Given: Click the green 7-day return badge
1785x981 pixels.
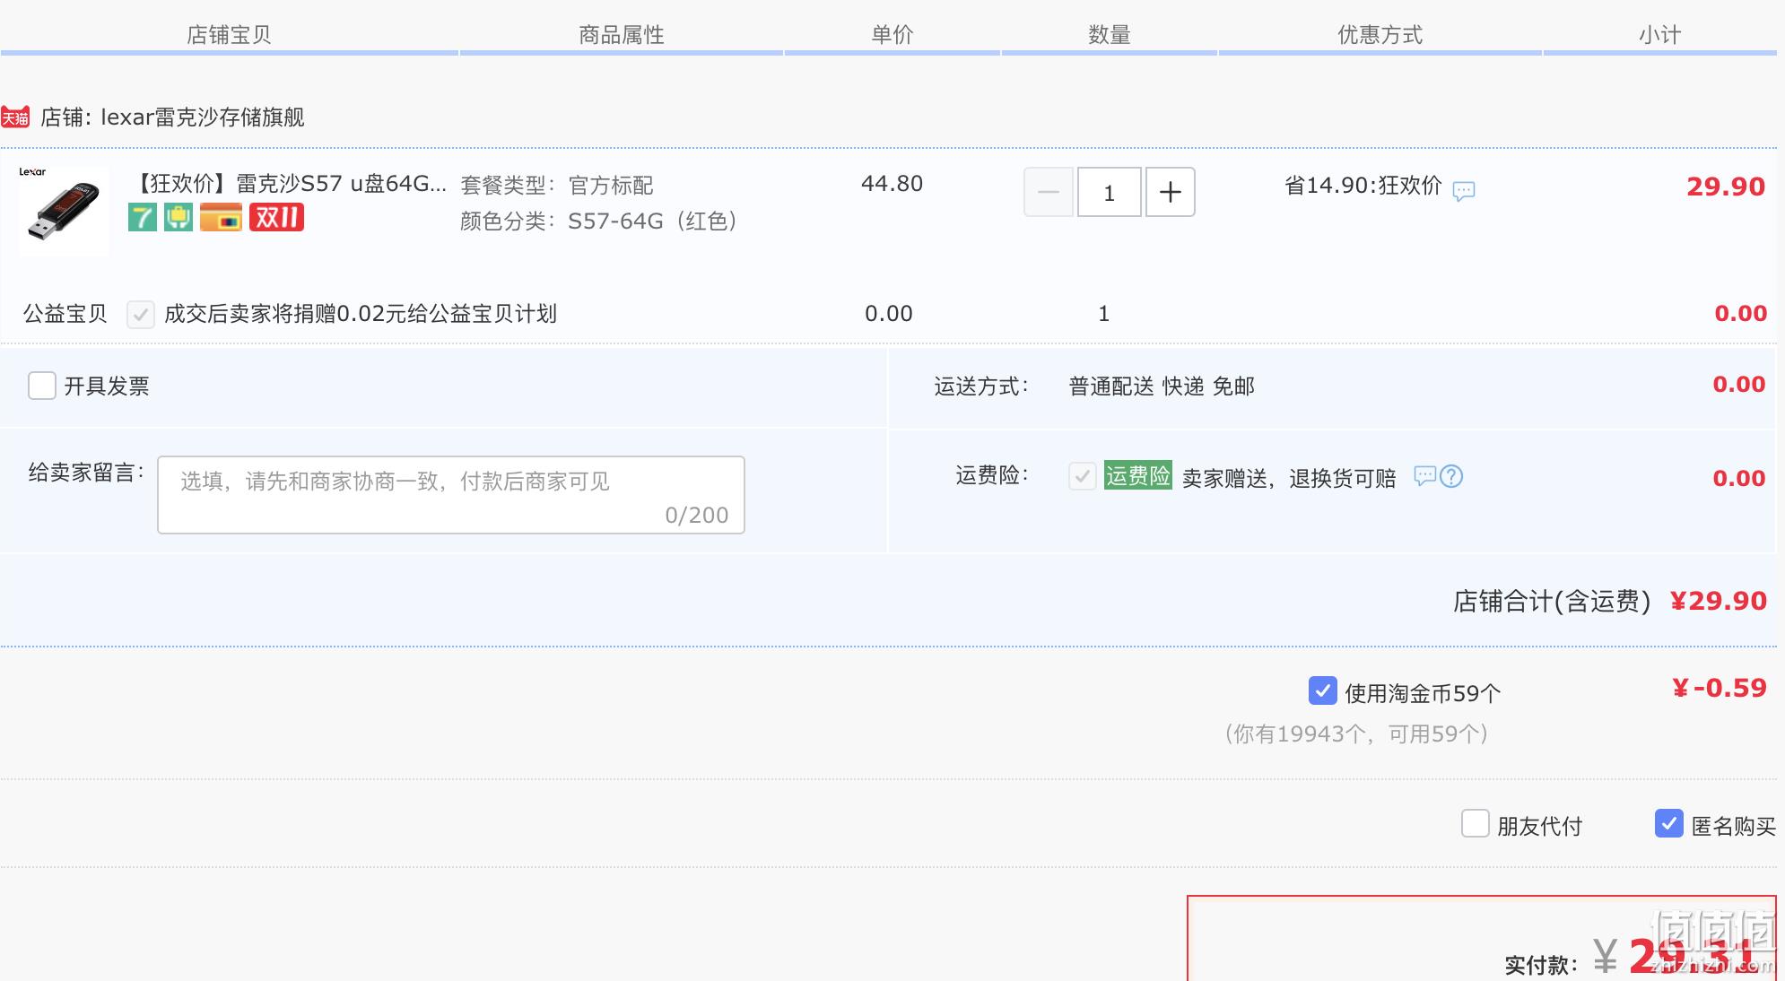Looking at the screenshot, I should 143,217.
